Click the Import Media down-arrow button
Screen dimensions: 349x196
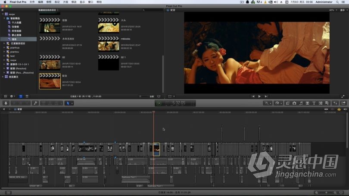pyautogui.click(x=6, y=103)
